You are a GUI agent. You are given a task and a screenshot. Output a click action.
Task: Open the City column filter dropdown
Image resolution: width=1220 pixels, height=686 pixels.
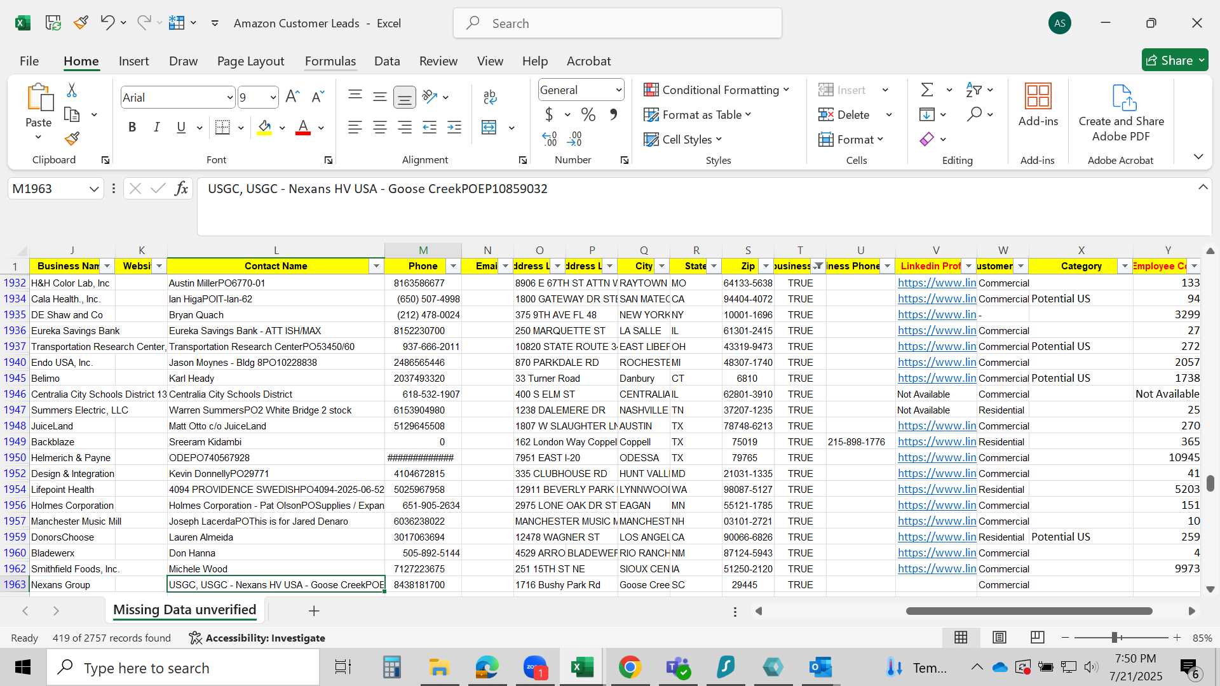coord(661,266)
